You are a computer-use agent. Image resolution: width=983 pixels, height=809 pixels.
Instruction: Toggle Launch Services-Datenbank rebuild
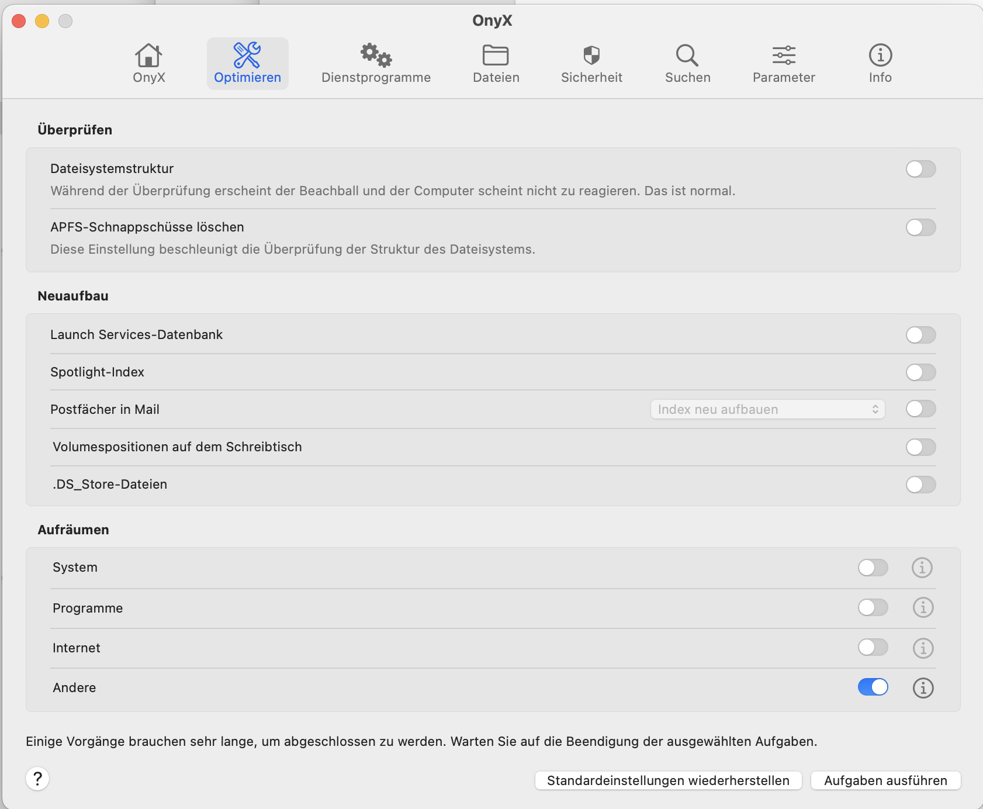pyautogui.click(x=921, y=335)
